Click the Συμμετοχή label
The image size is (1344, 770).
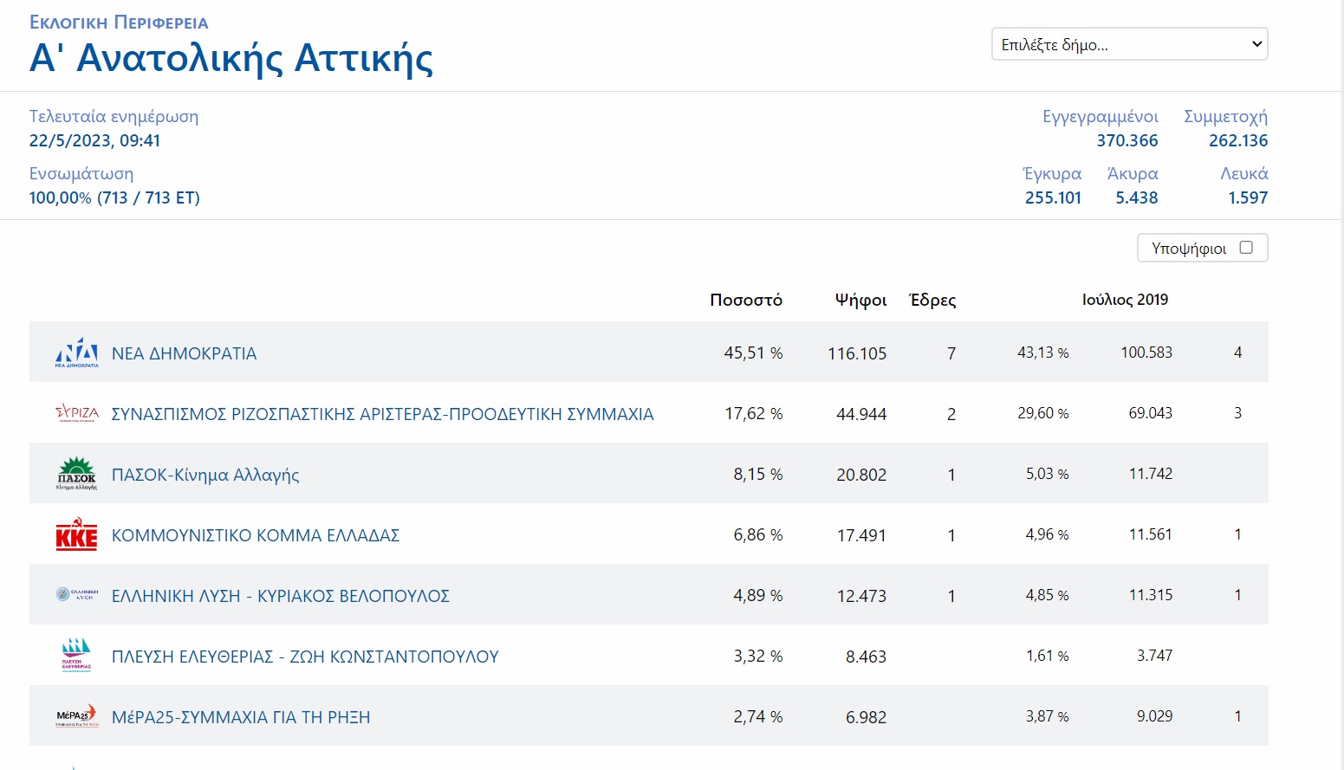[1226, 116]
